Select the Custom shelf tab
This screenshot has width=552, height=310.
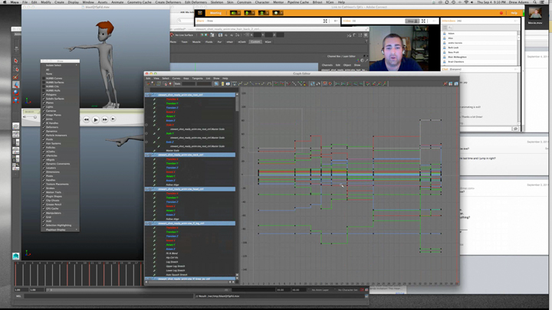[255, 42]
